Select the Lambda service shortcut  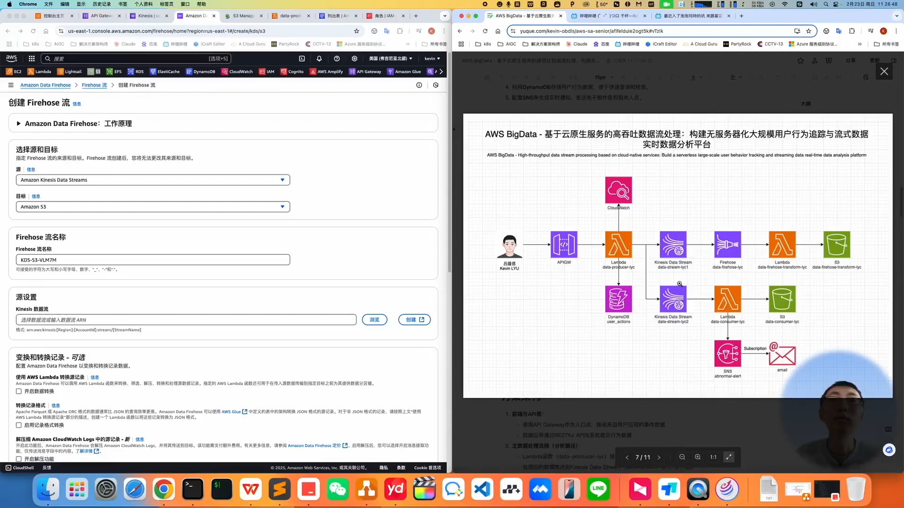click(x=40, y=71)
